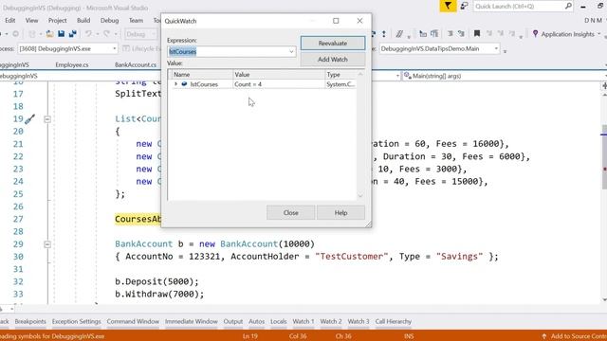Screen dimensions: 607x341
Task: Open the Debug menu
Action: [109, 21]
